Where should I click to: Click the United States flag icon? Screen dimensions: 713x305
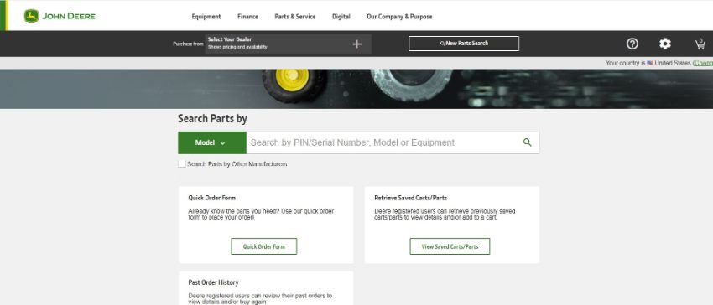point(650,63)
